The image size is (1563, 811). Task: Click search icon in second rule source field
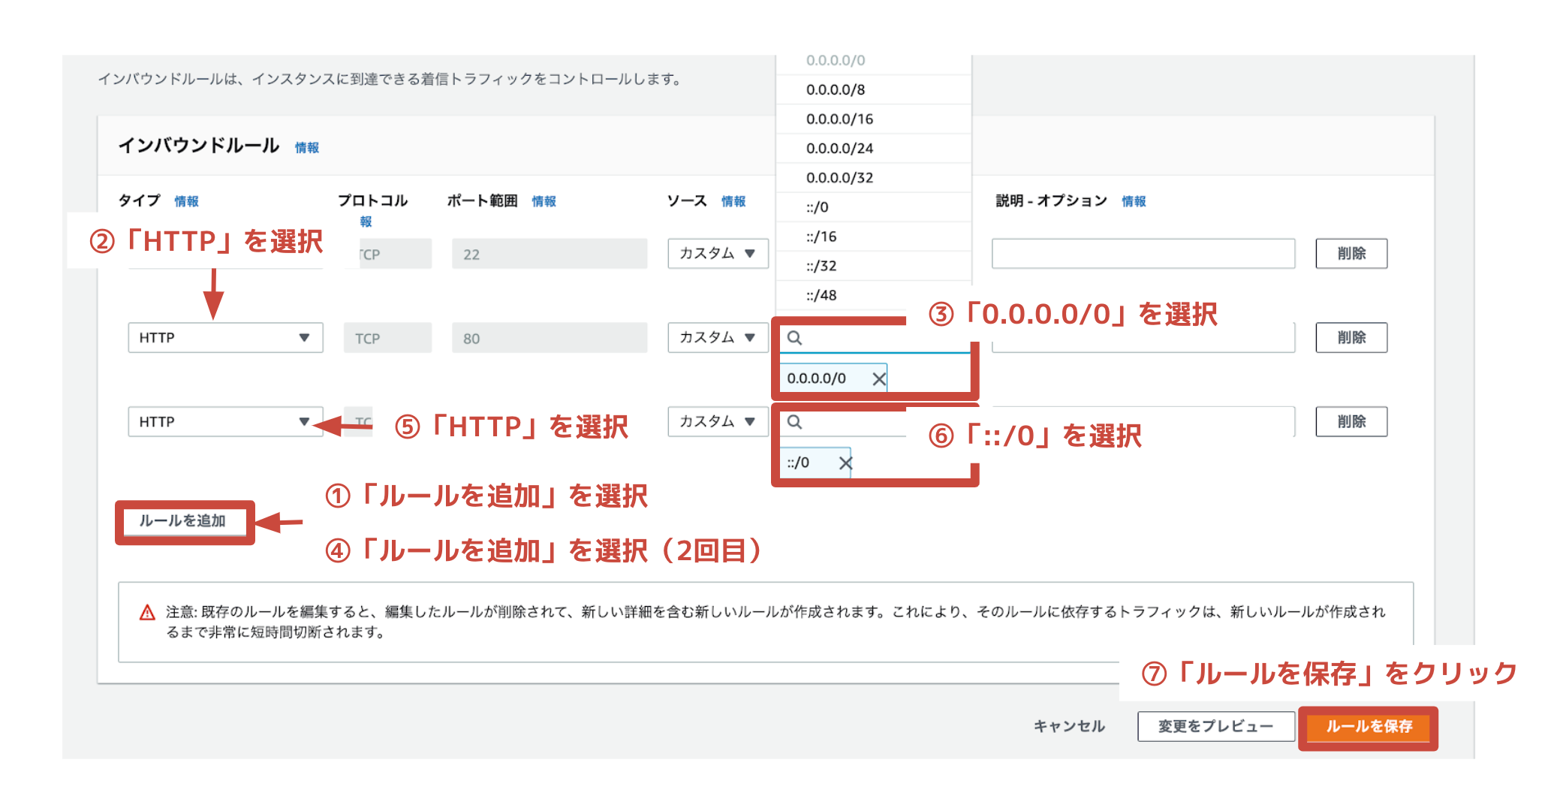pyautogui.click(x=794, y=338)
